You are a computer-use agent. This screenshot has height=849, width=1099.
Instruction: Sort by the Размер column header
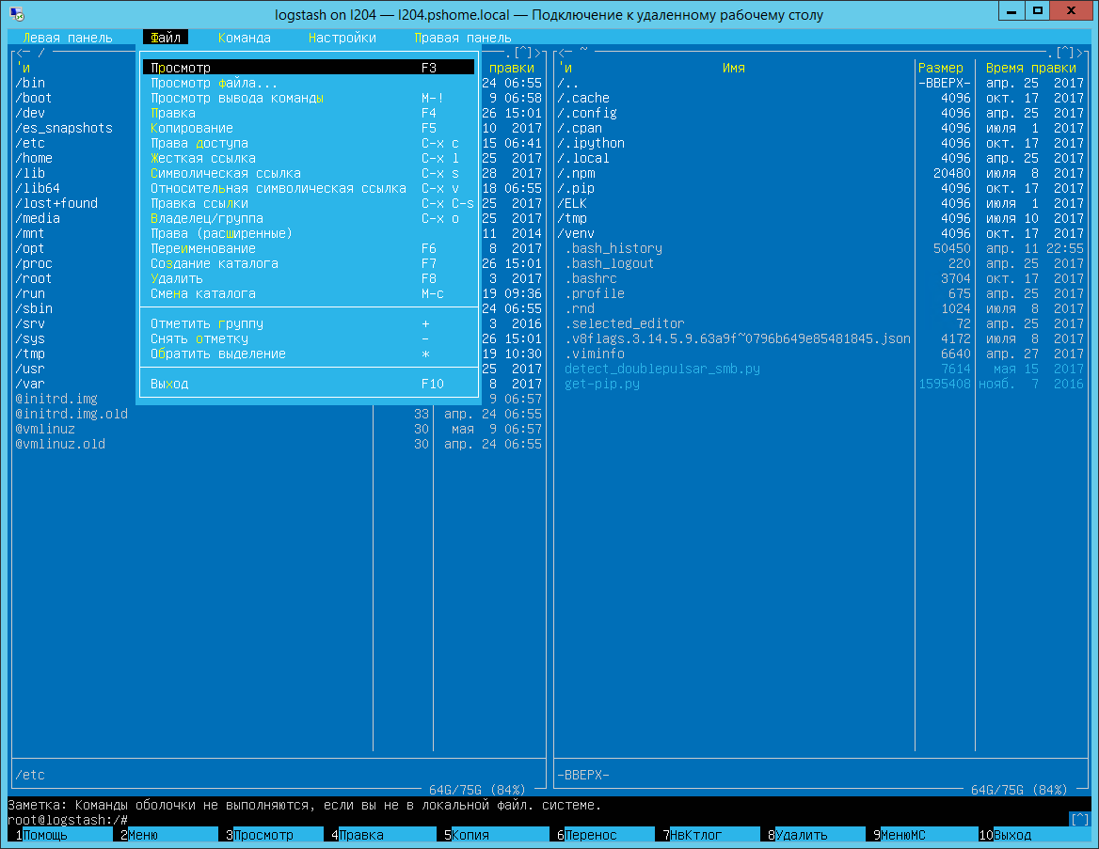[x=941, y=68]
